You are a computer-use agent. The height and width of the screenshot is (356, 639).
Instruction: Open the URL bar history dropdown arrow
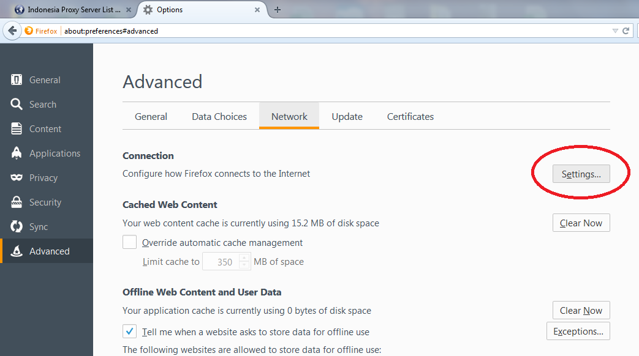click(x=615, y=31)
